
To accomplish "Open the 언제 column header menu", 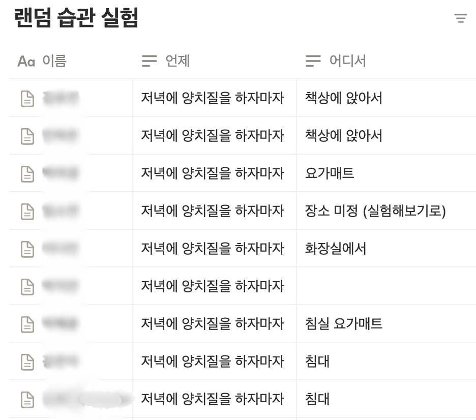I will [177, 61].
